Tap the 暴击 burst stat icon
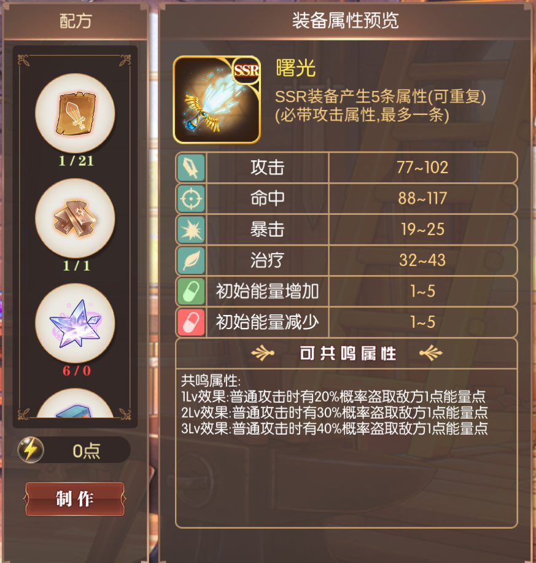 click(x=191, y=230)
